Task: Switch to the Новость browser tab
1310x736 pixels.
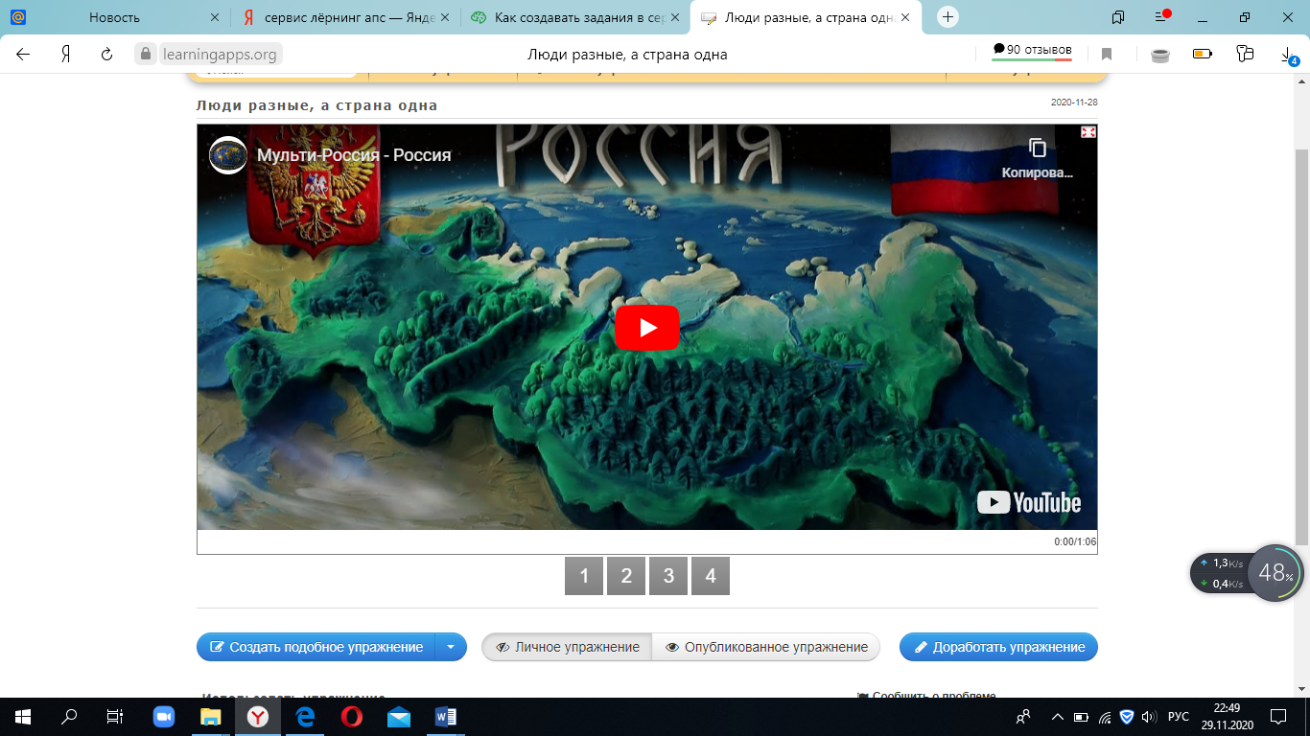Action: tap(114, 17)
